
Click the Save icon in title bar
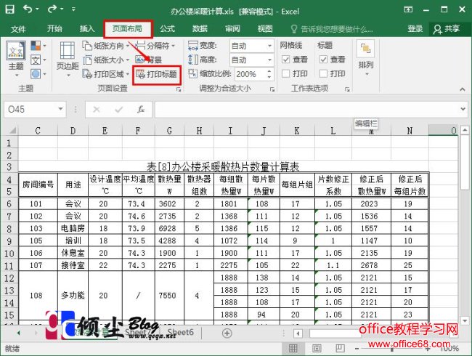coord(9,9)
